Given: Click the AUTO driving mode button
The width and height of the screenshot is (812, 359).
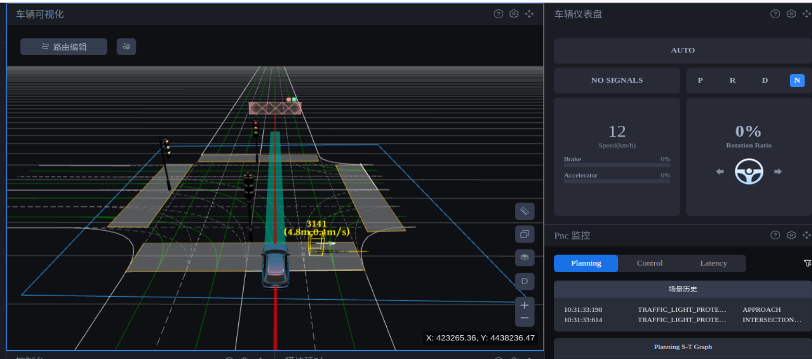Looking at the screenshot, I should coord(682,50).
